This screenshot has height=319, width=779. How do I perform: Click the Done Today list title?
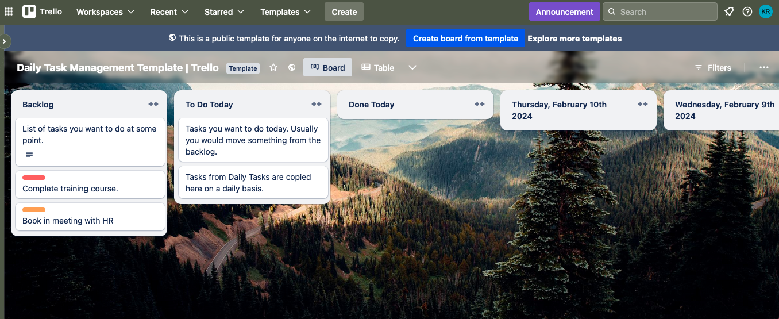pyautogui.click(x=372, y=105)
